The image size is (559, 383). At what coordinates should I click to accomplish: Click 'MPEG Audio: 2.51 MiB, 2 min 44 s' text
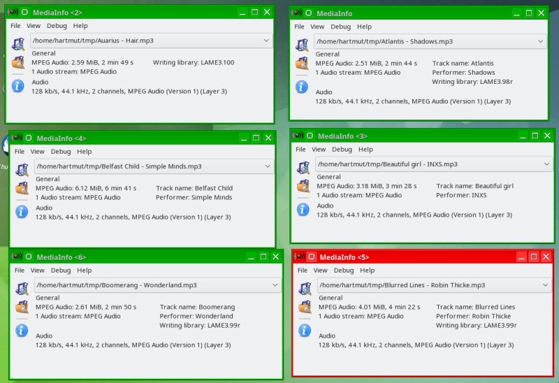click(x=366, y=63)
